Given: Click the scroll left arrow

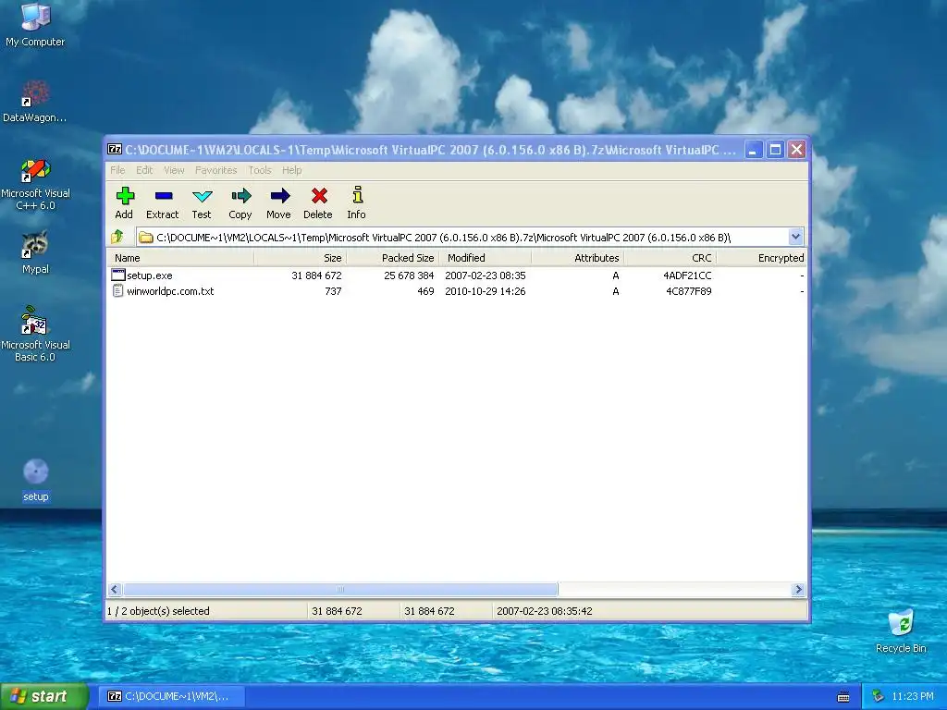Looking at the screenshot, I should 115,589.
